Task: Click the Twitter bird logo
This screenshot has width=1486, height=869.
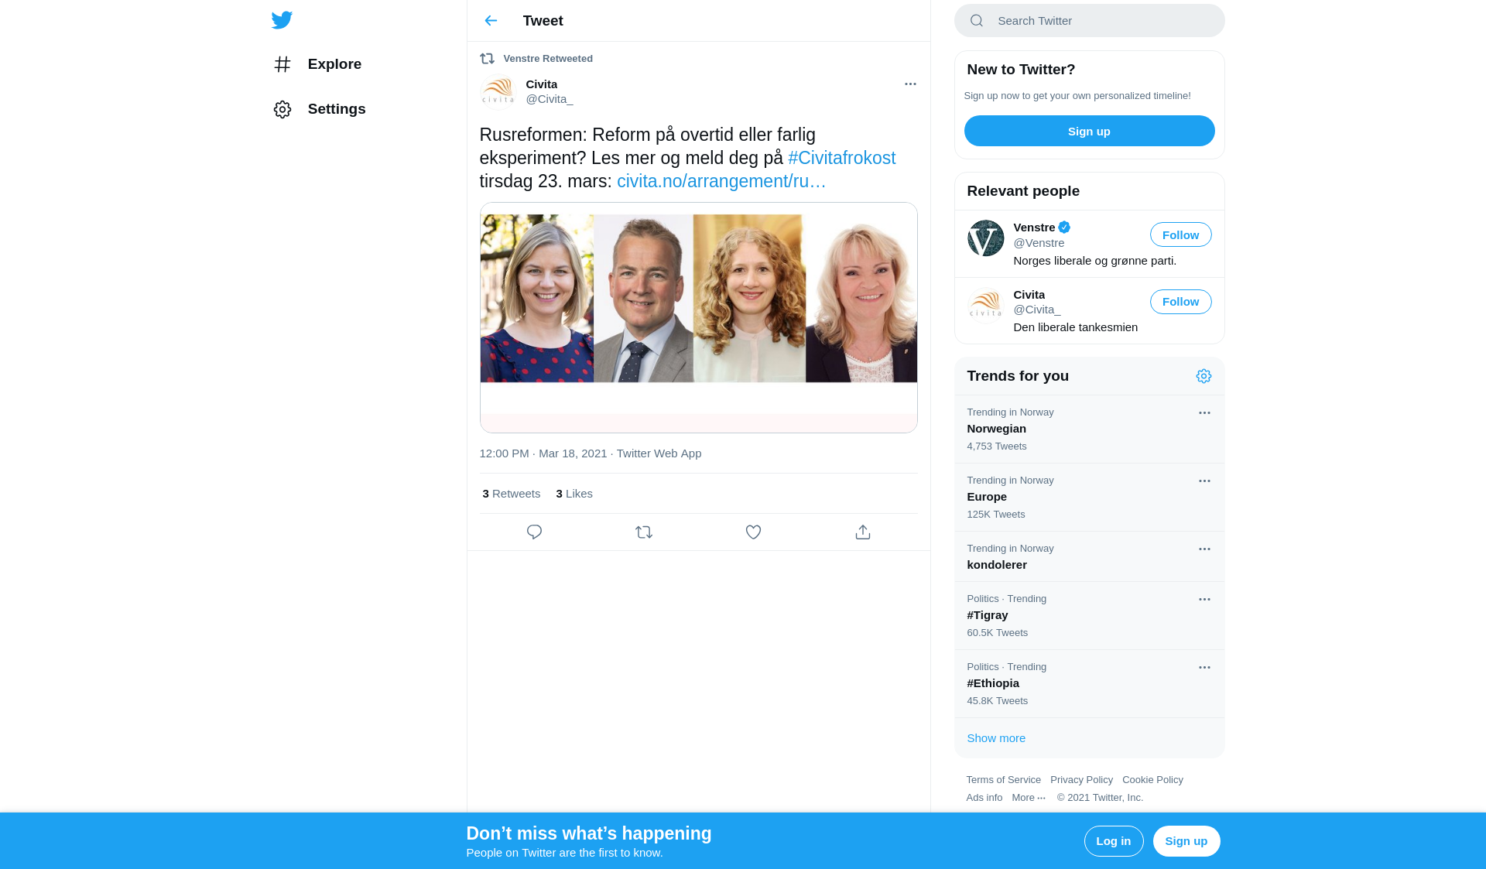Action: pyautogui.click(x=282, y=20)
